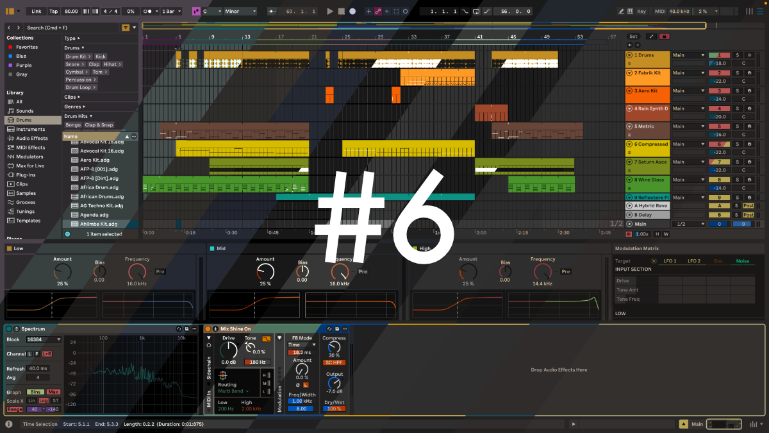Switch Spectrum Scale X to Lin
Image resolution: width=769 pixels, height=433 pixels.
pyautogui.click(x=31, y=400)
